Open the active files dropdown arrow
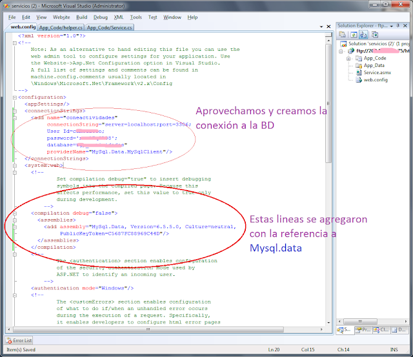Viewport: 413px width, 357px height. click(x=321, y=26)
